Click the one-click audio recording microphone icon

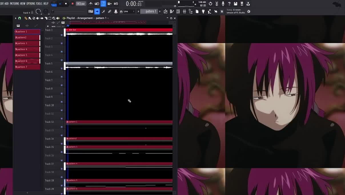point(223,4)
